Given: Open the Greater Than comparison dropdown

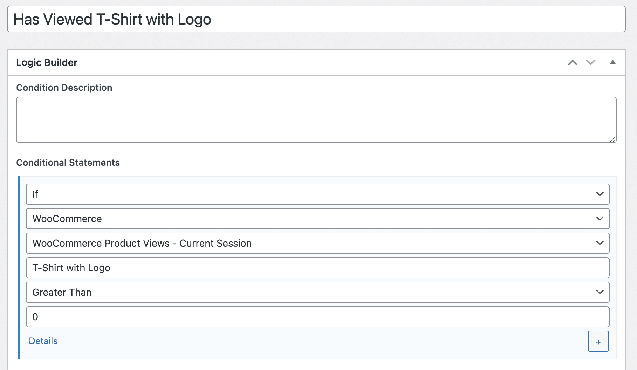Looking at the screenshot, I should (x=308, y=292).
